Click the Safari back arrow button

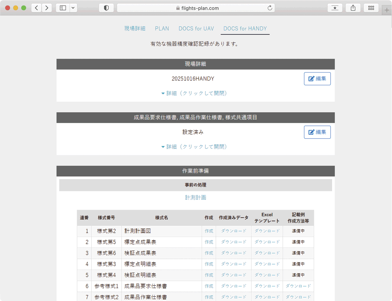(x=36, y=8)
